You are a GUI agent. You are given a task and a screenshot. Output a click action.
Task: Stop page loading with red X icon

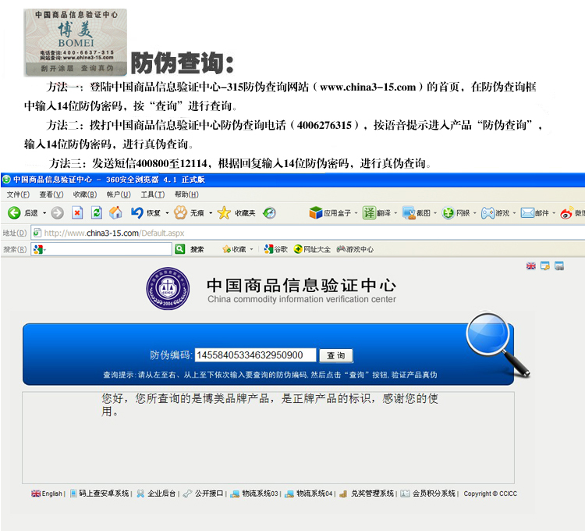[x=77, y=213]
